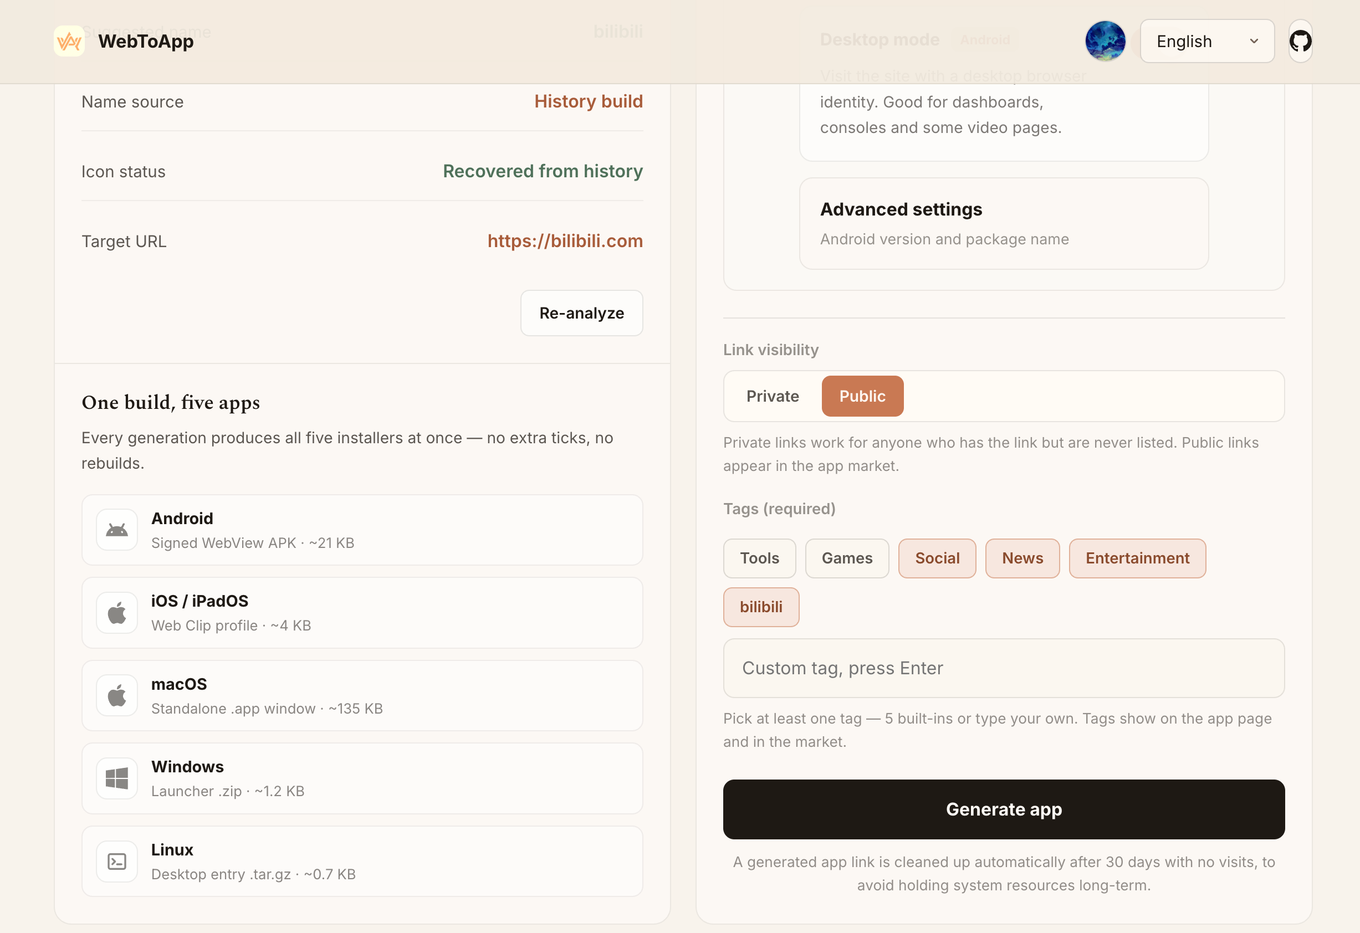
Task: Open the English language dropdown
Action: (1206, 41)
